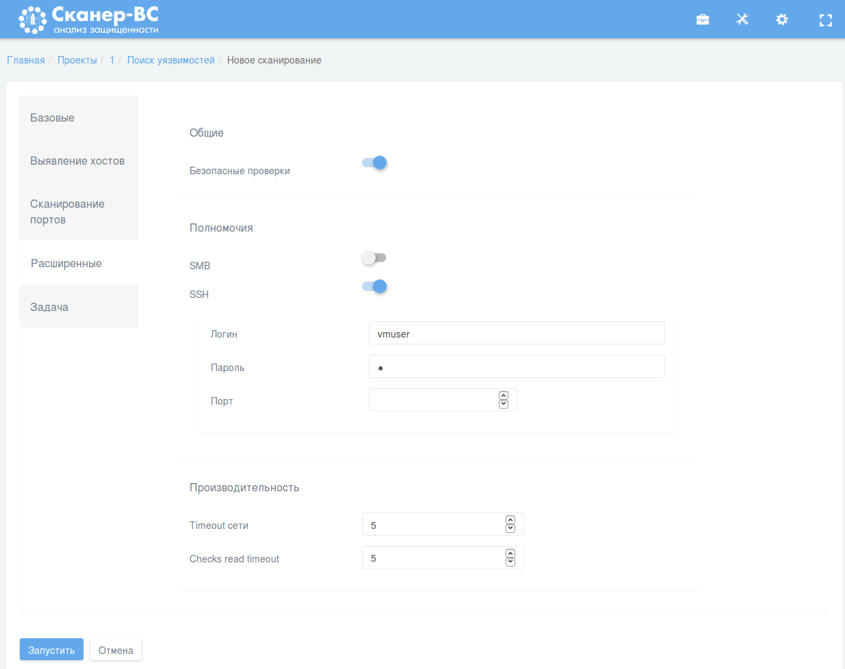This screenshot has height=669, width=845.
Task: Click the Сканер-ВС logo
Action: coord(89,19)
